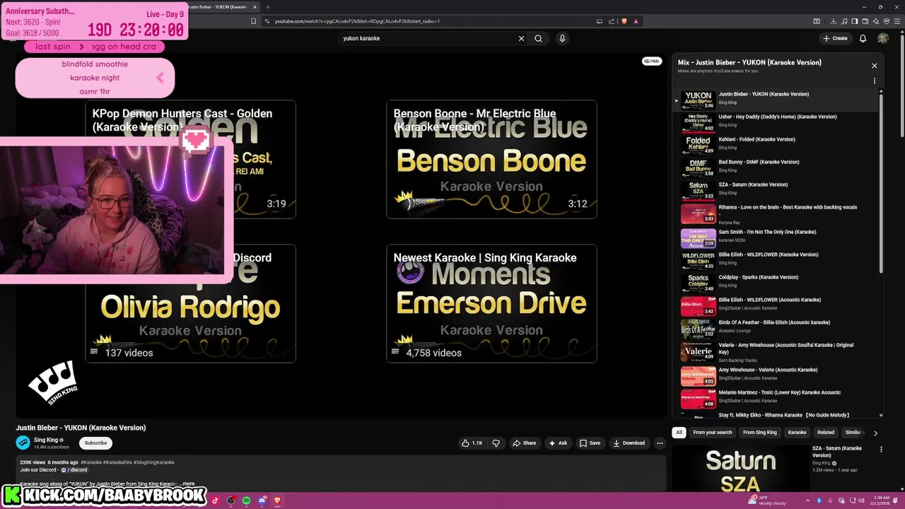Open the browser downloads icon
Viewport: 905px width, 509px height.
coord(834,21)
